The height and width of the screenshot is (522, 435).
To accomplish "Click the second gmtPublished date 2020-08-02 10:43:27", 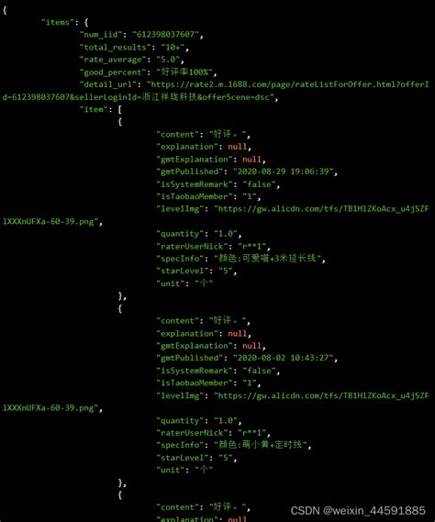I will [284, 358].
